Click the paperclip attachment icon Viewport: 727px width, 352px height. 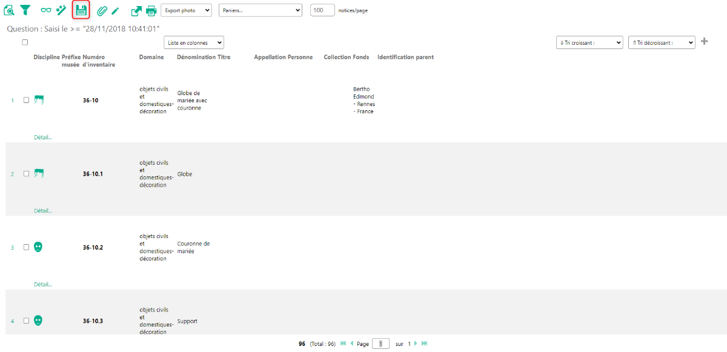coord(102,10)
